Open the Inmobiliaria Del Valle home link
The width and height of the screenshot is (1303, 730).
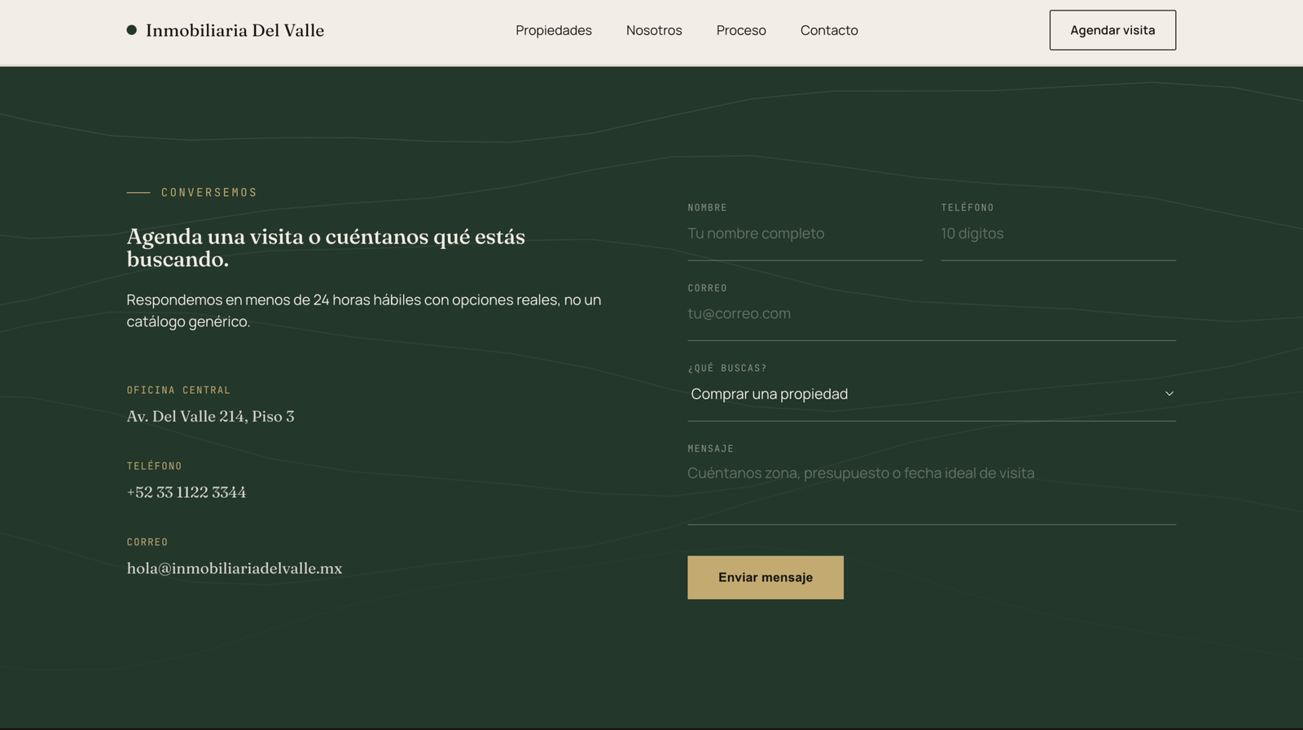click(226, 30)
